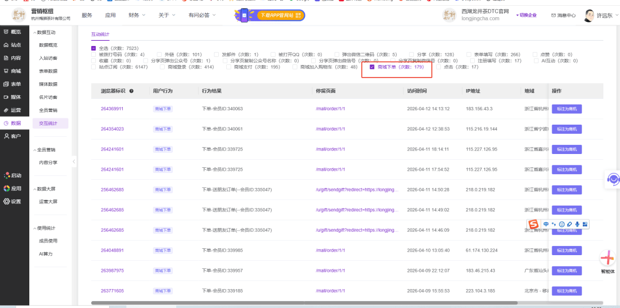The width and height of the screenshot is (620, 308).
Task: Open 成员使用 in the submenu
Action: [48, 241]
